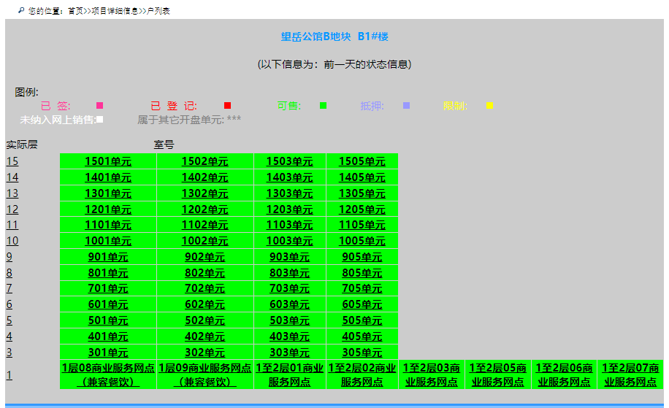Open floor 9 link
Viewport: 669px width, 408px height.
coord(9,257)
